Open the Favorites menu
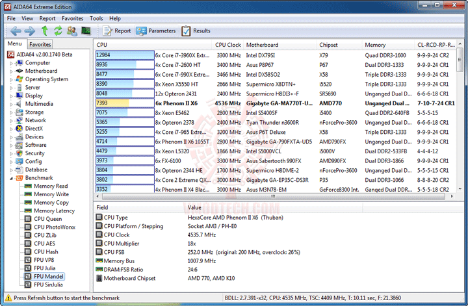 pyautogui.click(x=73, y=18)
